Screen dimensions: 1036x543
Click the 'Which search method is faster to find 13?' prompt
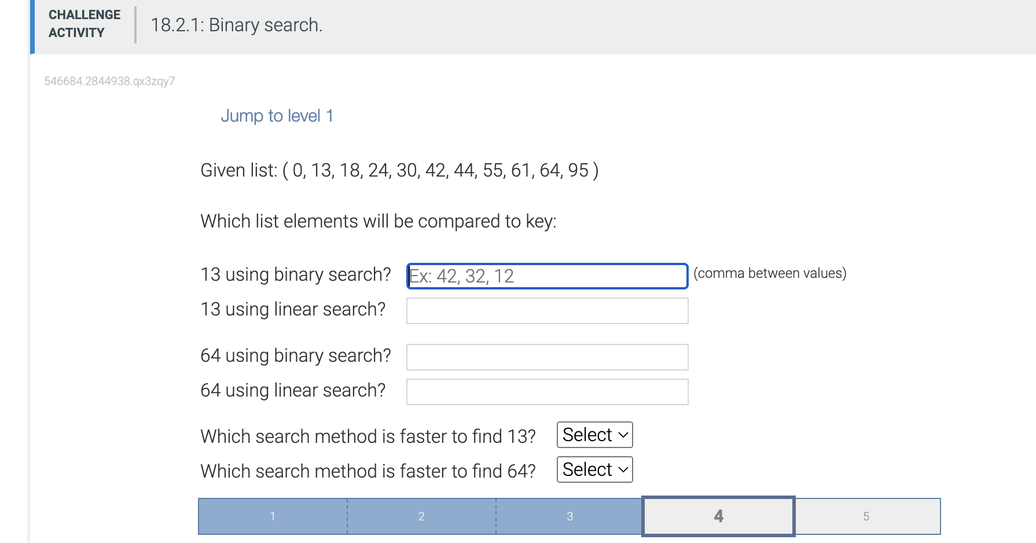point(368,436)
